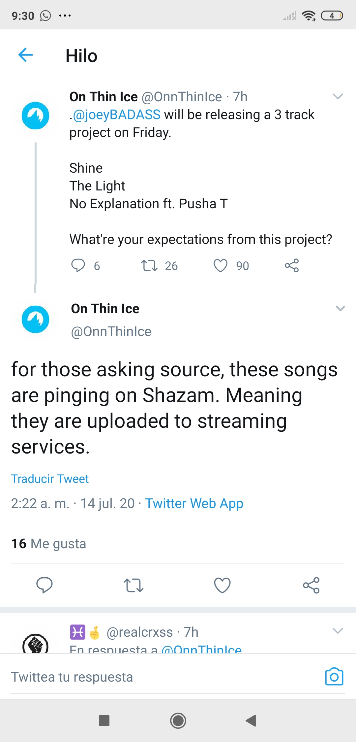This screenshot has height=742, width=356.
Task: View the 16 Me gusta likes list
Action: point(48,544)
